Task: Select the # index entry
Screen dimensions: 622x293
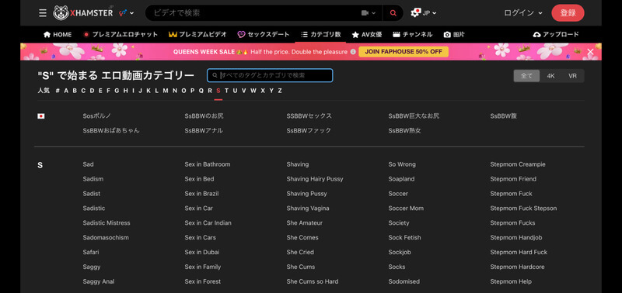Action: tap(58, 91)
